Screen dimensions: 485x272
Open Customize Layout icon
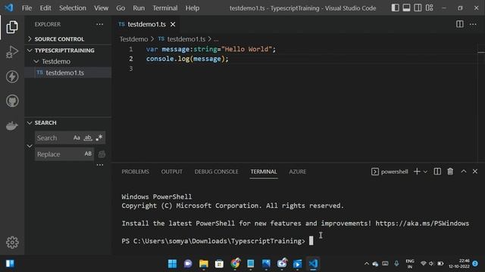[x=430, y=8]
